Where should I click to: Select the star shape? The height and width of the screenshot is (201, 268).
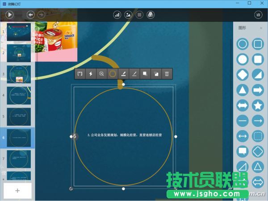(x=258, y=105)
